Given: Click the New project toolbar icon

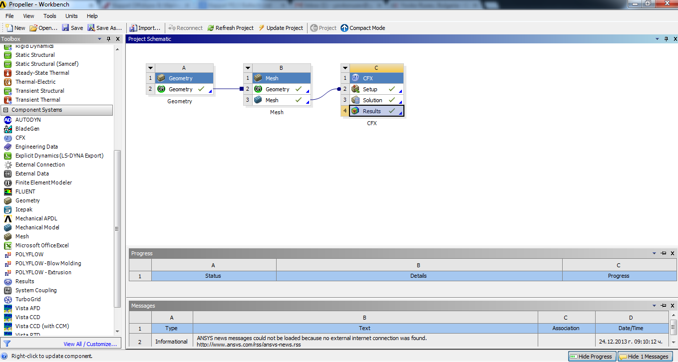Looking at the screenshot, I should point(15,28).
